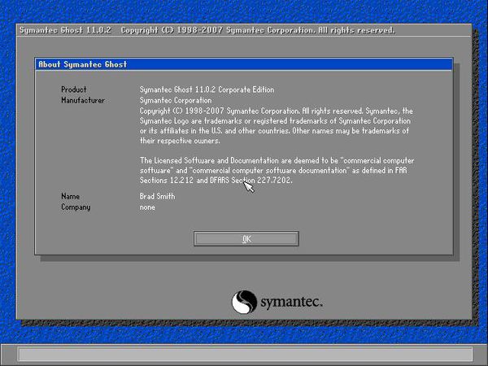Viewport: 488px width, 366px height.
Task: Click the 'Symantec Logo are trademarks' line
Action: pos(277,120)
